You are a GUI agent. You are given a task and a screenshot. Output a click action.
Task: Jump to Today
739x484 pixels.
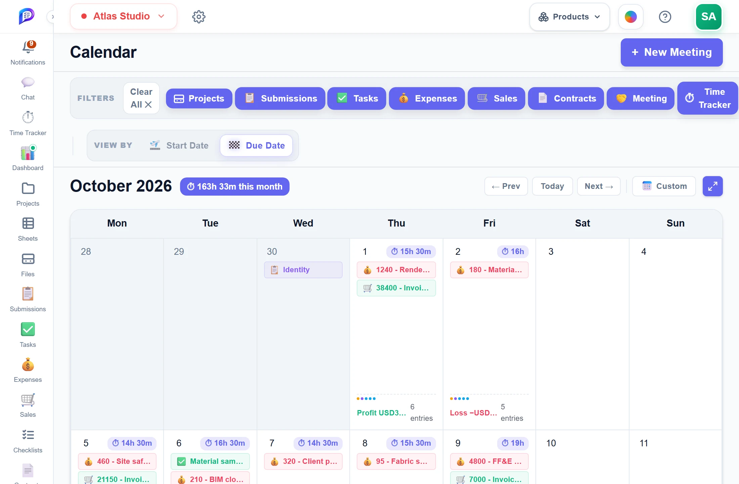pos(552,186)
